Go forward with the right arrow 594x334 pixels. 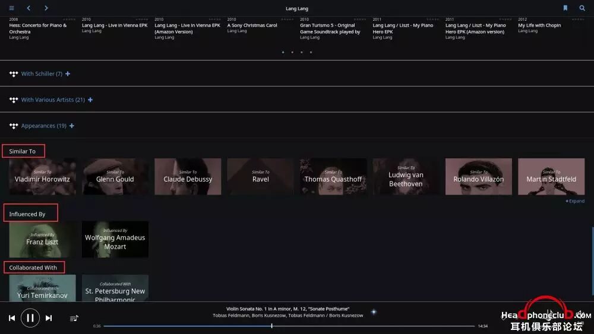tap(46, 8)
